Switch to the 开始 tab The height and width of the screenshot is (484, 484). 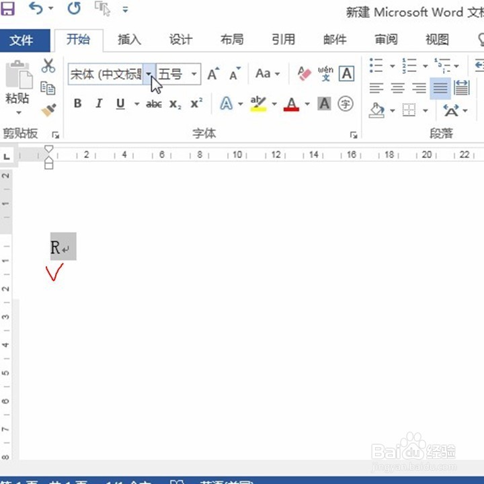79,40
